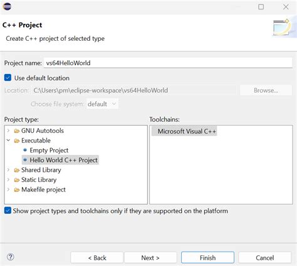Click the Finish button

(207, 258)
